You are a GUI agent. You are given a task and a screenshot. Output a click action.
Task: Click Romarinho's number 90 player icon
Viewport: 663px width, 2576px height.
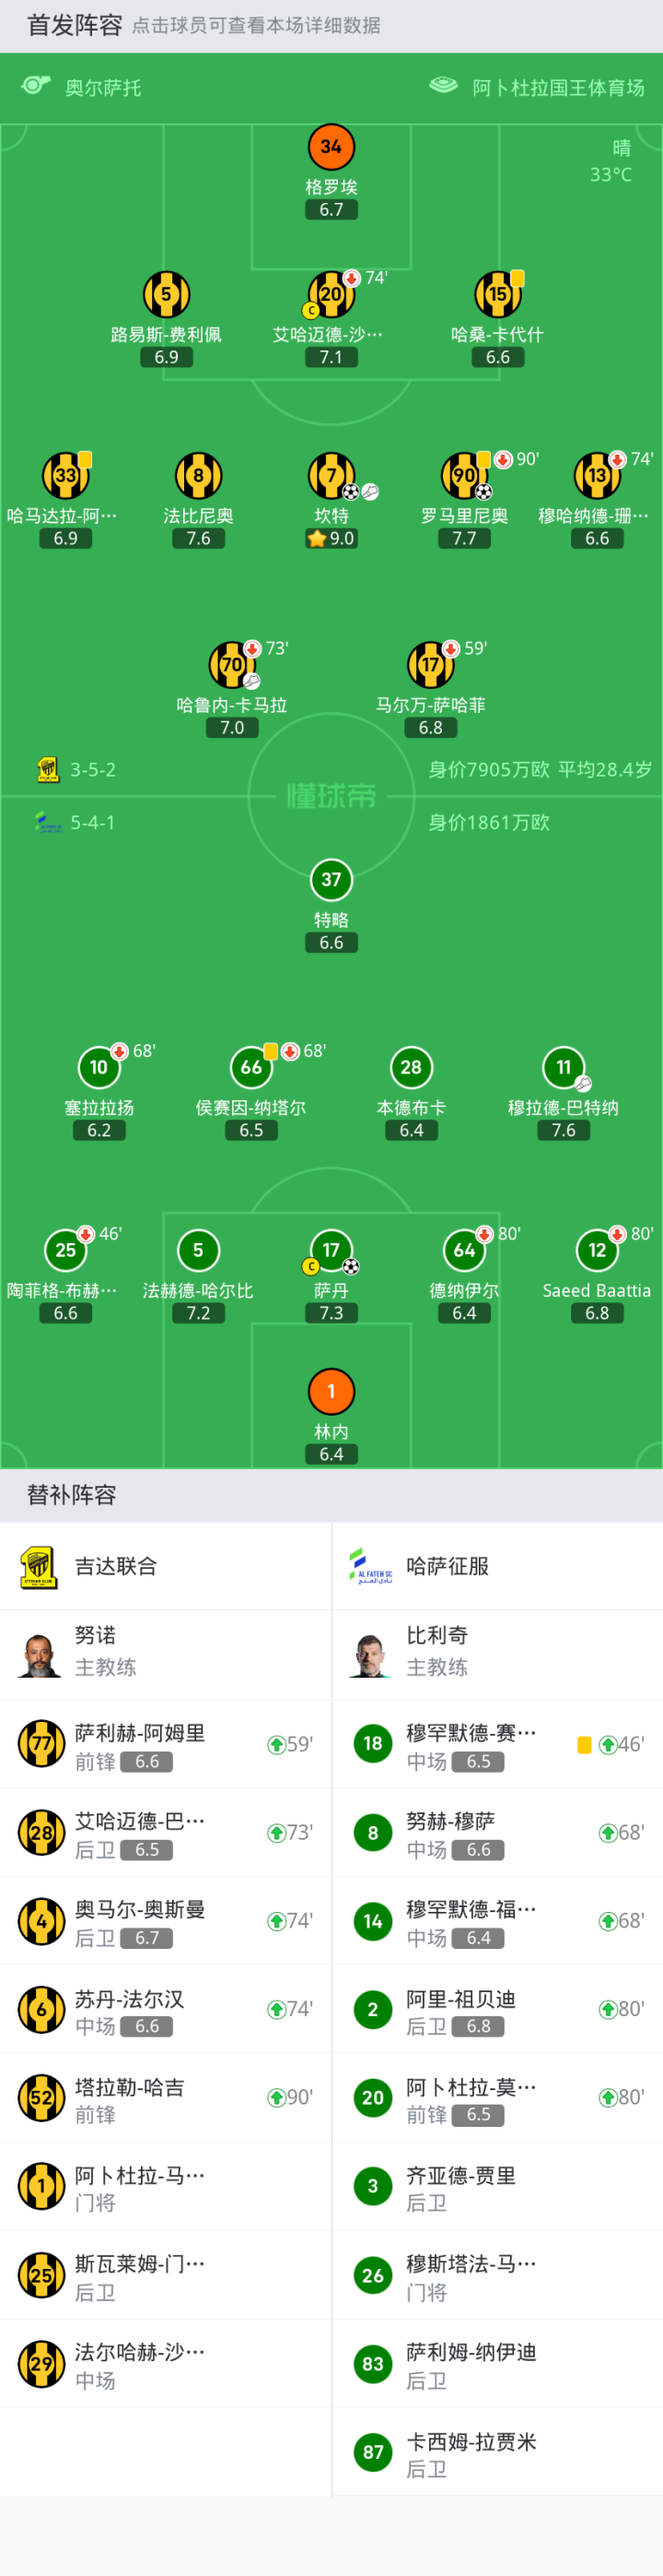coord(464,475)
